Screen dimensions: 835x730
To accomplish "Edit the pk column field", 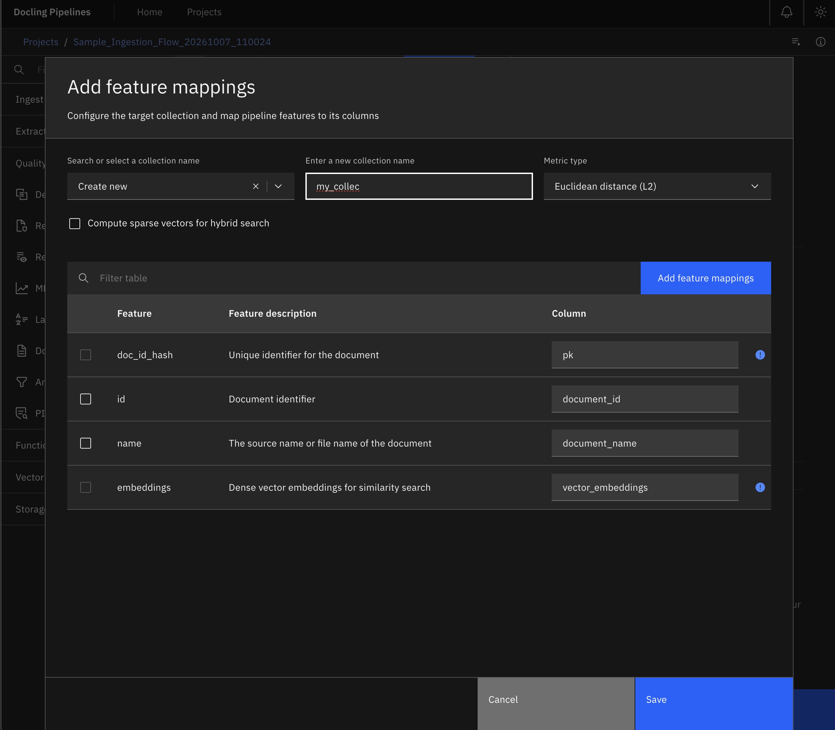I will [645, 355].
